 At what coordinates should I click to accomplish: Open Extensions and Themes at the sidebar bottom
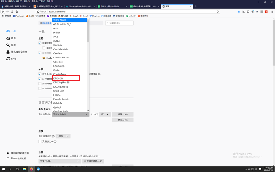18,153
